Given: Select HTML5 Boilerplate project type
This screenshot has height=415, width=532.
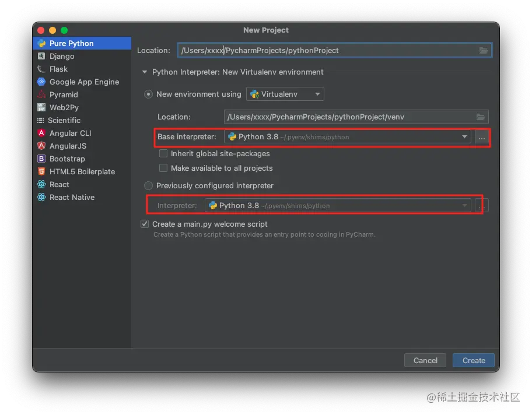Looking at the screenshot, I should 82,171.
